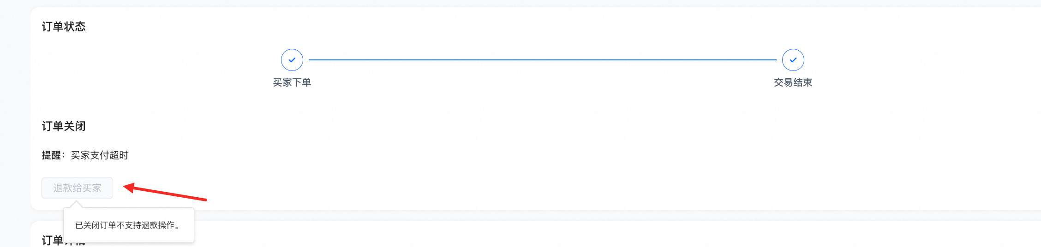Viewport: 1041px width, 247px height.
Task: Click the 交易结束 step checkmark icon
Action: coord(793,60)
